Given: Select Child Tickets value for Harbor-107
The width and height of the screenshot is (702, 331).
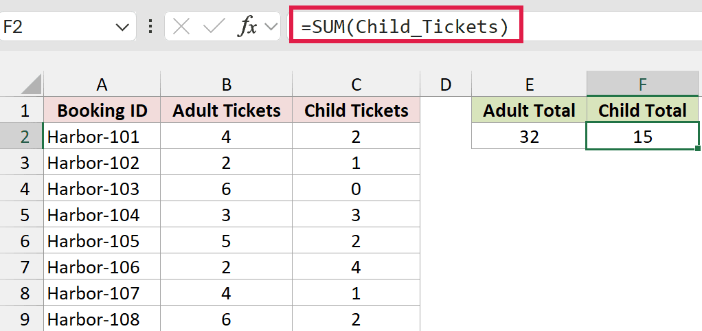Looking at the screenshot, I should [x=356, y=293].
